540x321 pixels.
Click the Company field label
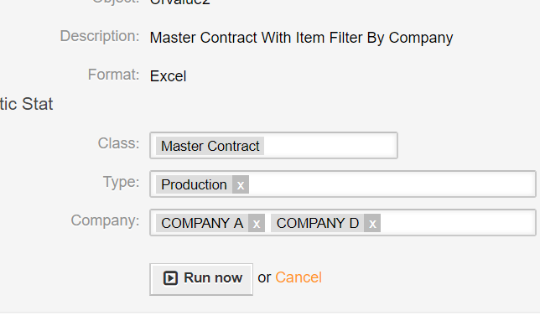[x=105, y=220]
